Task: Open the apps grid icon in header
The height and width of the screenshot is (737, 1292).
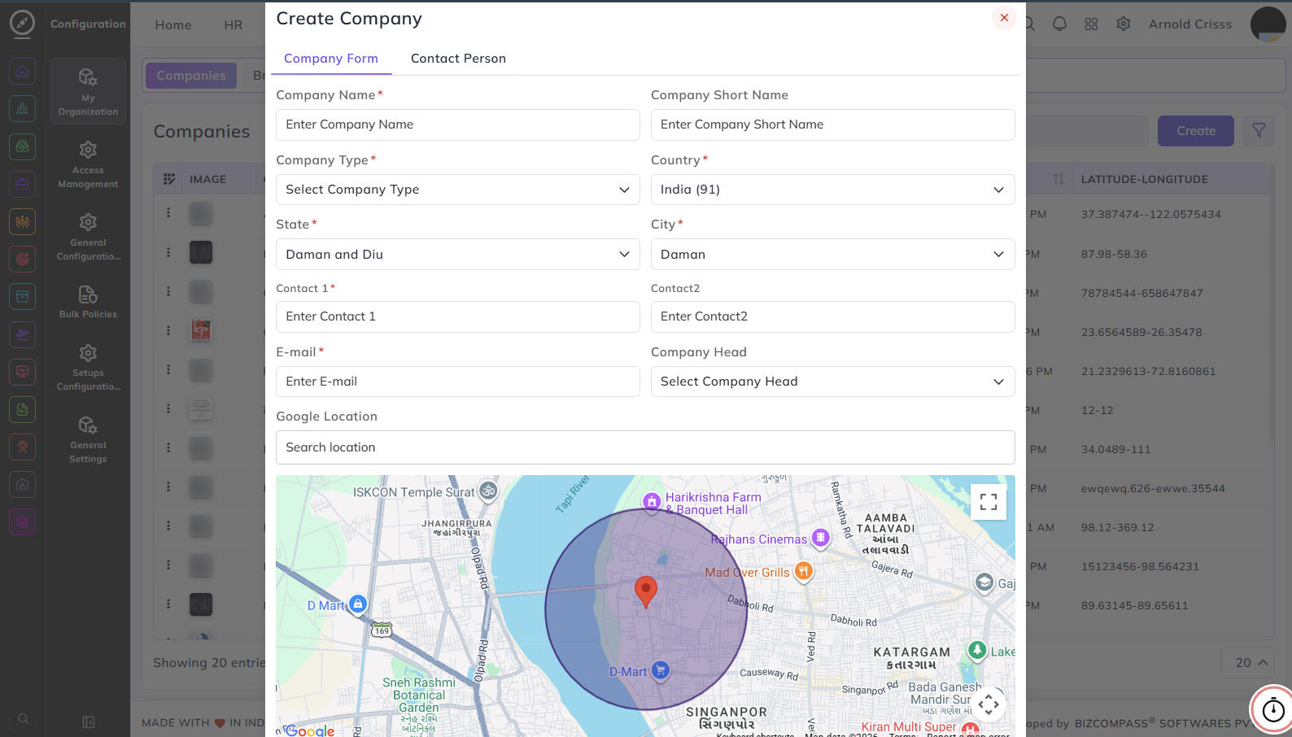Action: [1091, 24]
